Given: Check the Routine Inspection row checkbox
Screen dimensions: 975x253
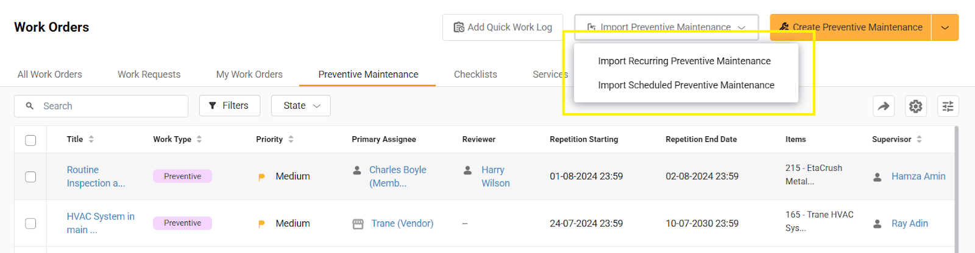Looking at the screenshot, I should [x=30, y=177].
